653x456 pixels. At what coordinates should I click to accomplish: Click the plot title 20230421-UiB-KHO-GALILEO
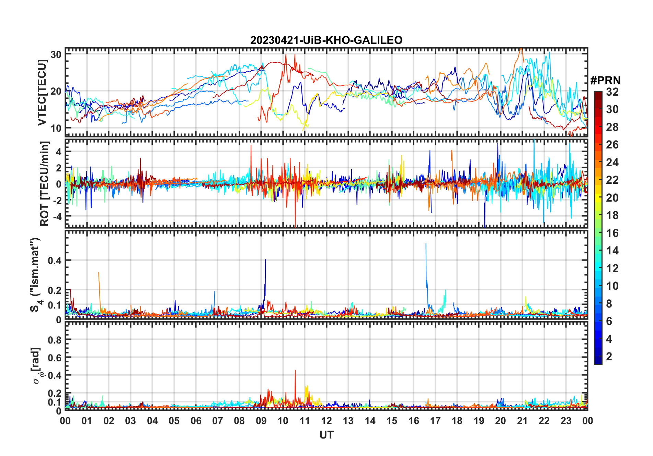coord(326,40)
